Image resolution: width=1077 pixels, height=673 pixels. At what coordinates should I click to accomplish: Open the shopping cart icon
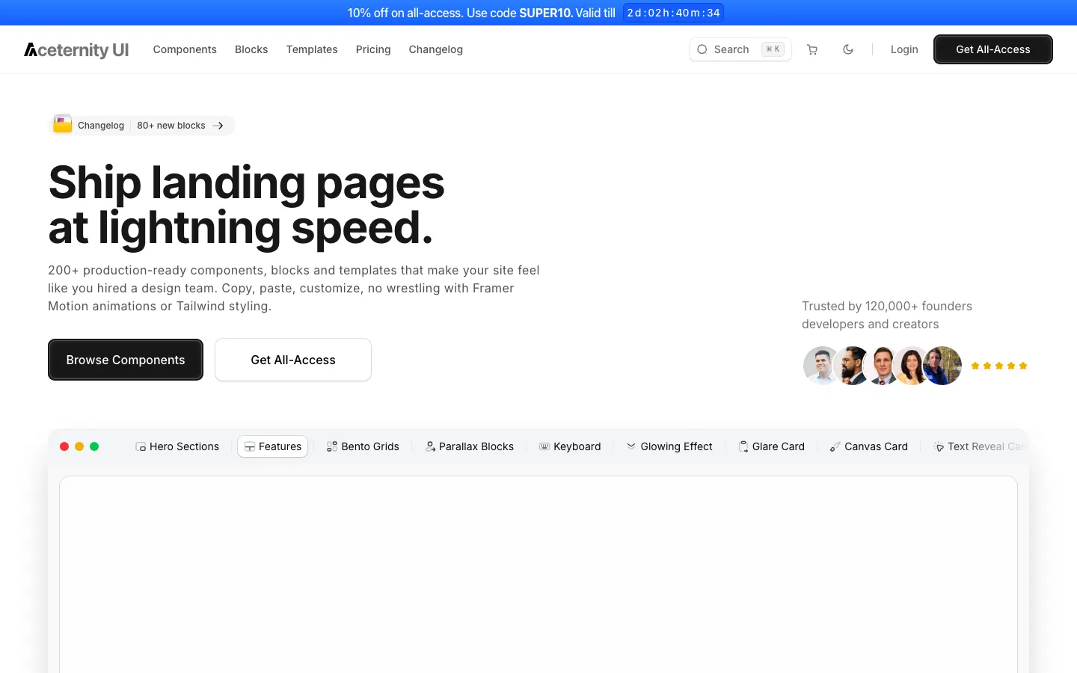pos(812,49)
